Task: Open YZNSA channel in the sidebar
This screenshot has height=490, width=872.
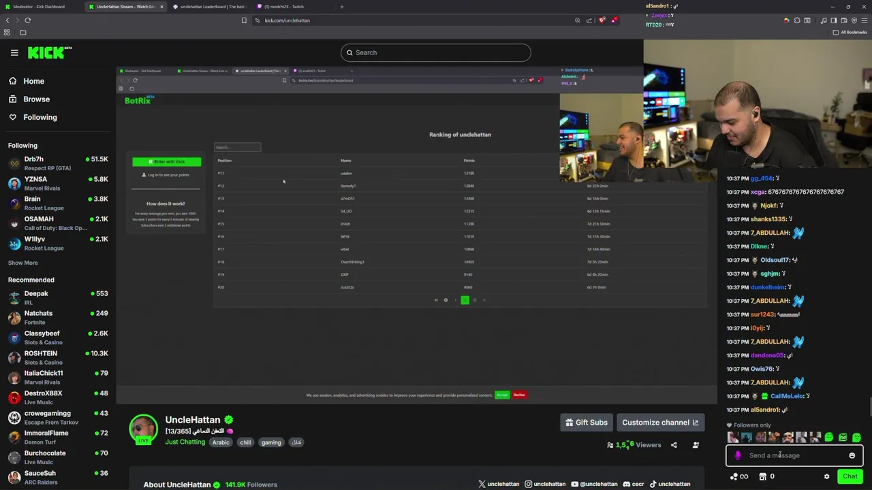Action: (58, 183)
